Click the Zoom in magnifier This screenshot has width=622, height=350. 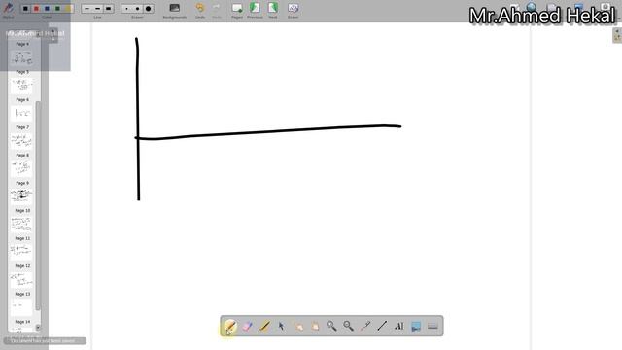(331, 327)
